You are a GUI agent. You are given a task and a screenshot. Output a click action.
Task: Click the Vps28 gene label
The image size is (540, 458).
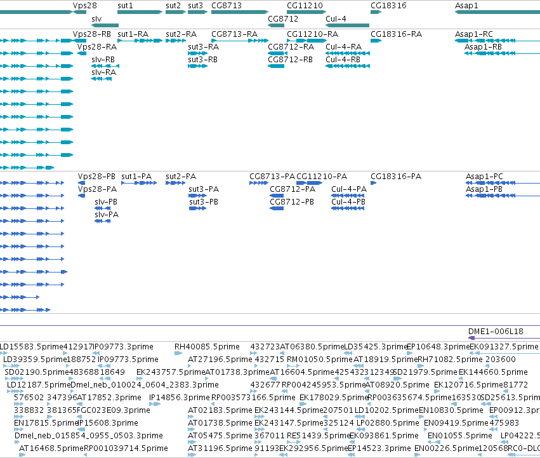[x=85, y=6]
